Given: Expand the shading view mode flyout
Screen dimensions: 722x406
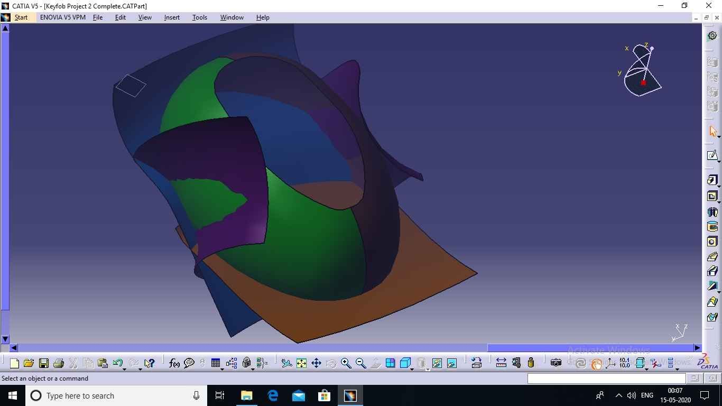Looking at the screenshot, I should 412,369.
